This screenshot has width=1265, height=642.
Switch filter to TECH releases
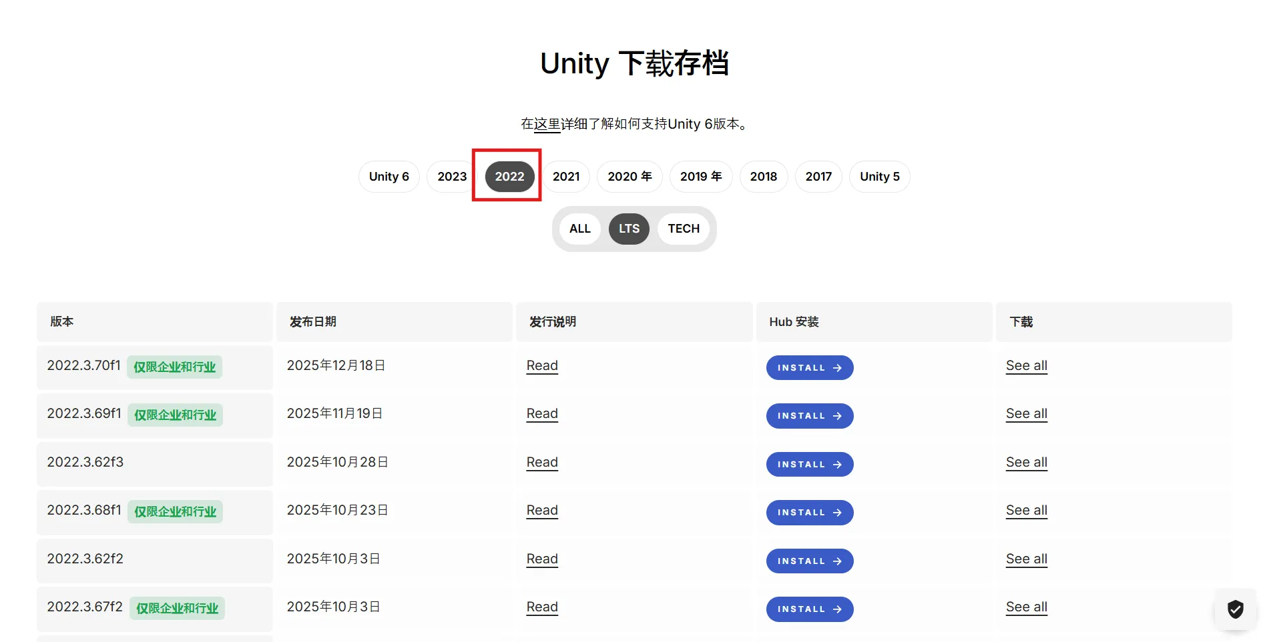point(684,229)
